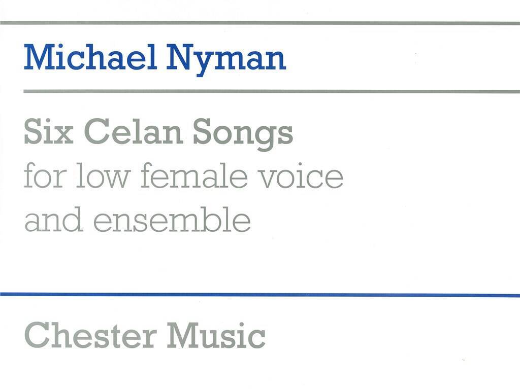Click the grey line below Michael Nyman

260,92
